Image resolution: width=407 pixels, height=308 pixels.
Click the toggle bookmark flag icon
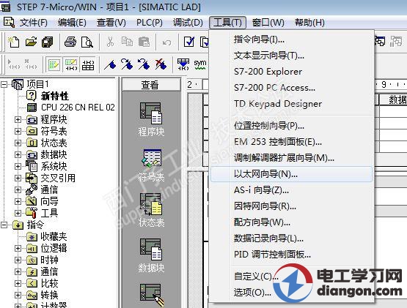coord(110,64)
